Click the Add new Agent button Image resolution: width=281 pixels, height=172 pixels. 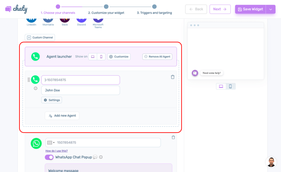(x=62, y=116)
